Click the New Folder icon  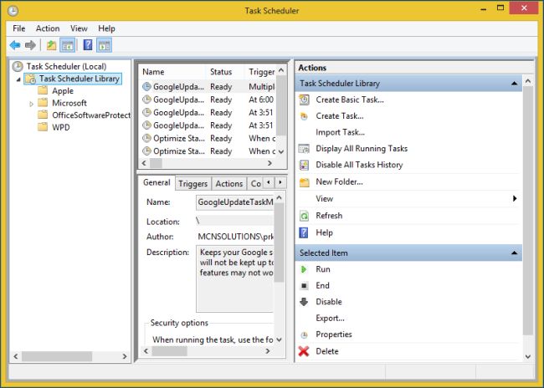tap(305, 182)
